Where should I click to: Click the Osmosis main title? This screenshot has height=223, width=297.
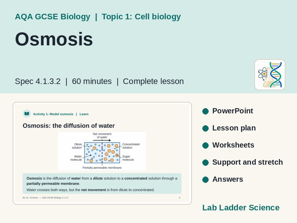pos(54,39)
